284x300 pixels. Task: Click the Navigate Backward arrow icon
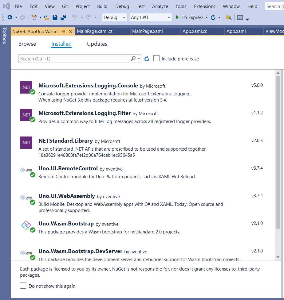(x=10, y=17)
